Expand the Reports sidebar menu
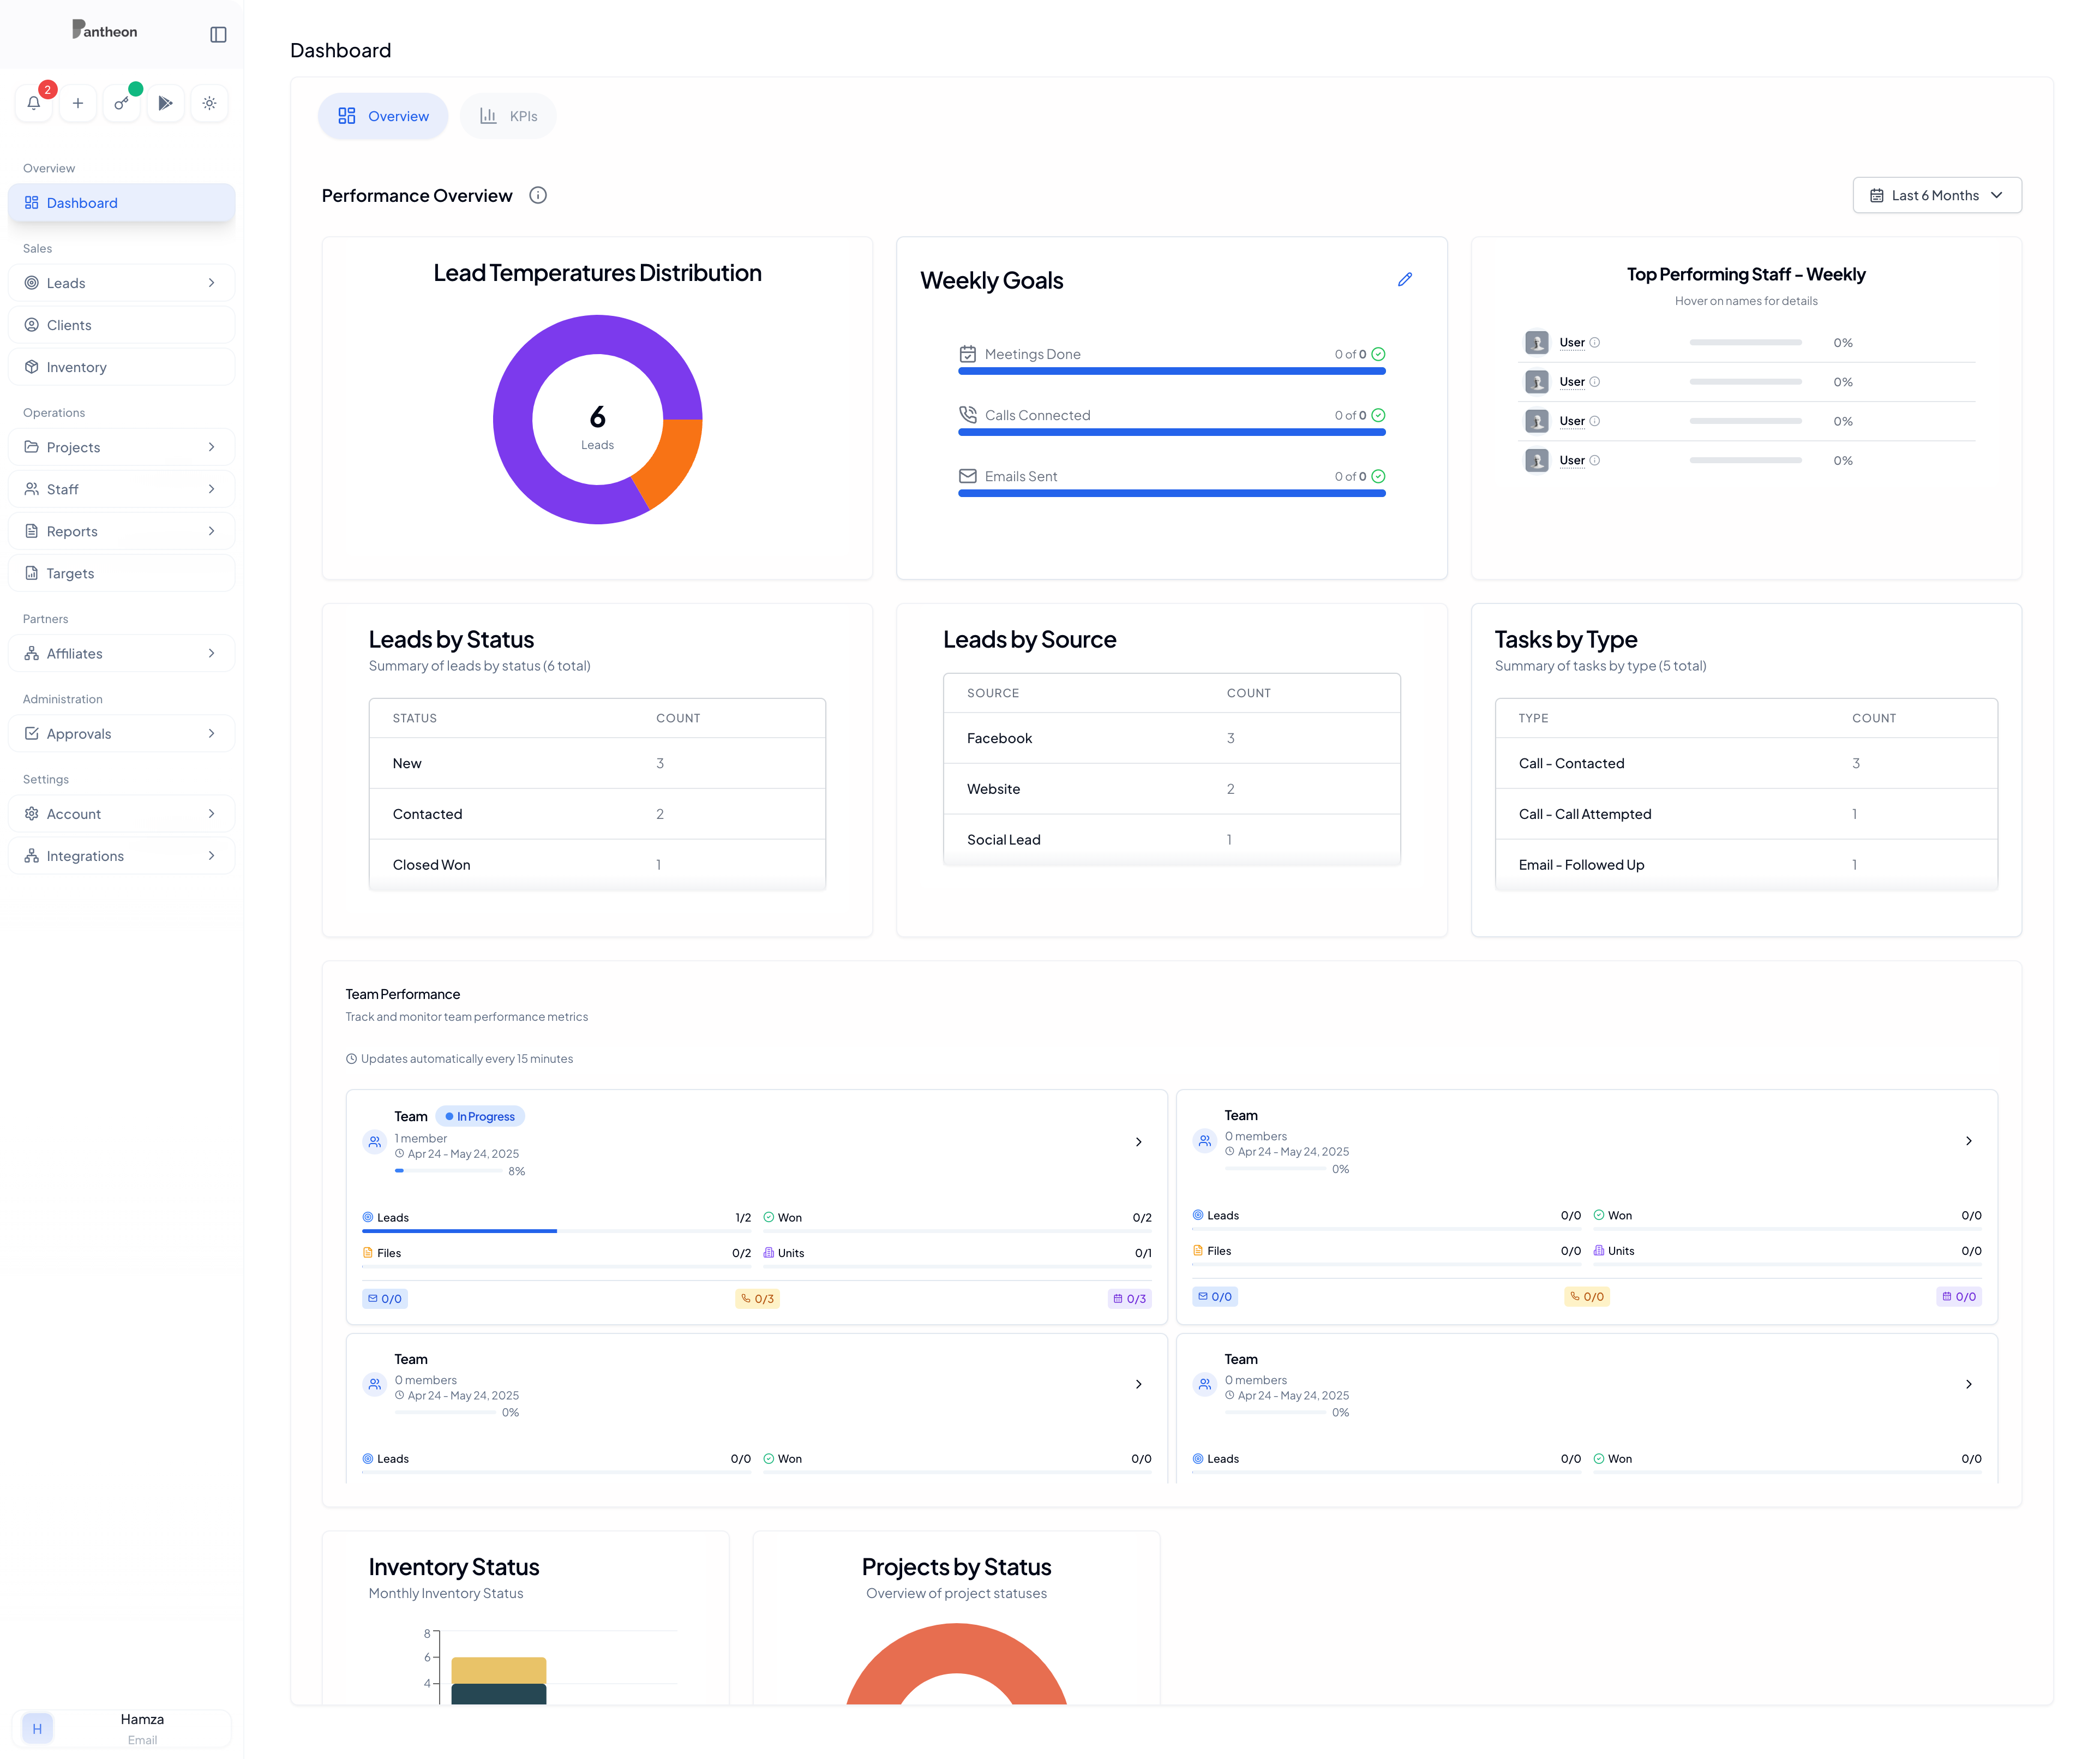The height and width of the screenshot is (1759, 2100). (x=121, y=530)
